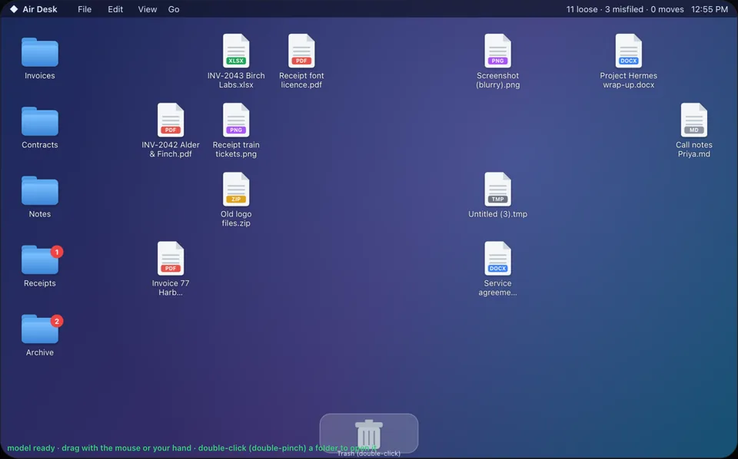Open the Air Desk application menu
Image resolution: width=738 pixels, height=459 pixels.
coord(40,9)
